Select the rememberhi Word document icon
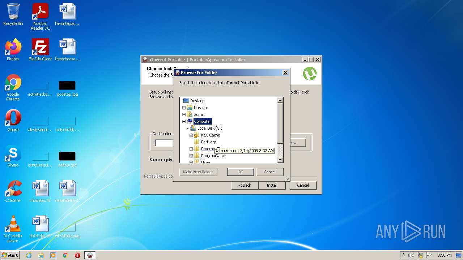This screenshot has height=260, width=463. pyautogui.click(x=67, y=191)
